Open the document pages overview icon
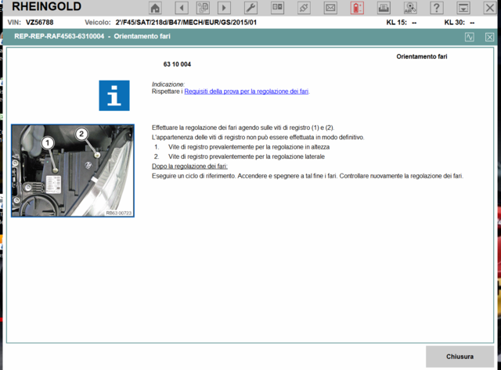Viewport: 501px width, 370px height. 202,8
